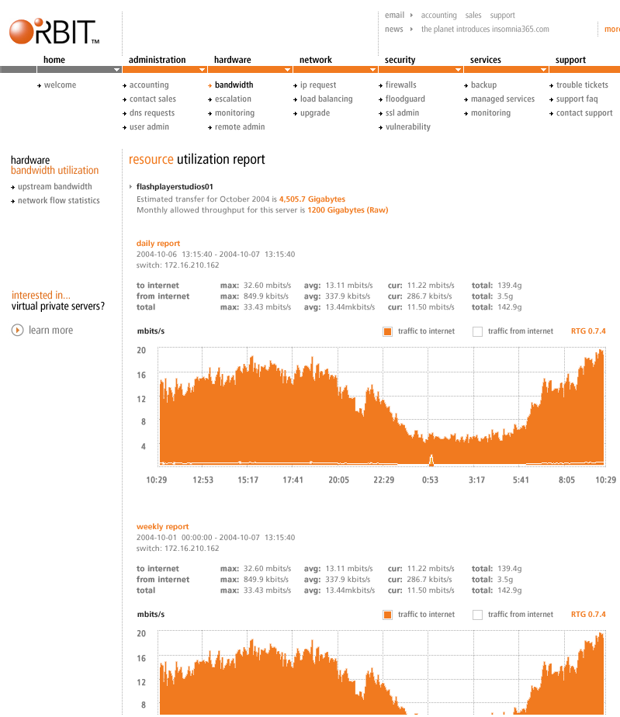Open load balancing link
This screenshot has height=717, width=620.
point(327,99)
